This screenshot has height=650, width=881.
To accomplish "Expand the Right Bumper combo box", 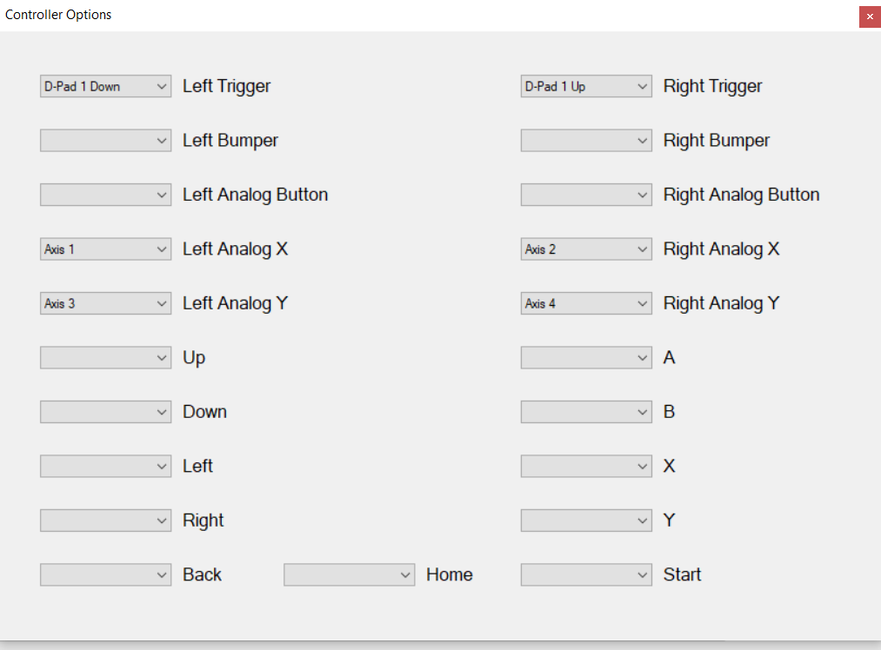I will (x=586, y=140).
